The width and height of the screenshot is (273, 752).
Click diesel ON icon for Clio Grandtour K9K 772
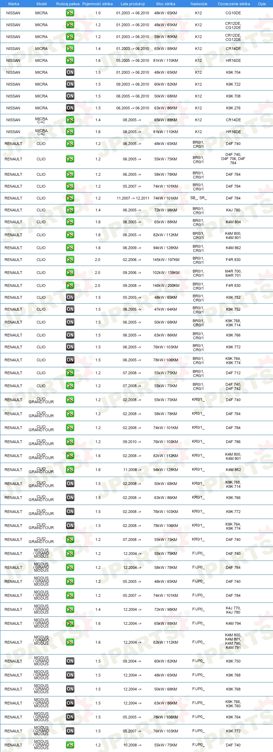[70, 512]
